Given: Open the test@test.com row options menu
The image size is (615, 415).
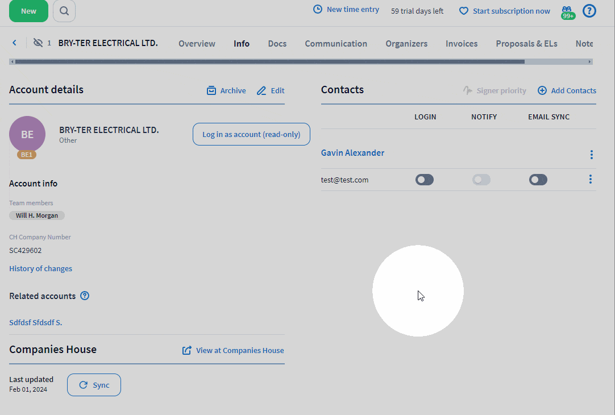Looking at the screenshot, I should pos(591,180).
